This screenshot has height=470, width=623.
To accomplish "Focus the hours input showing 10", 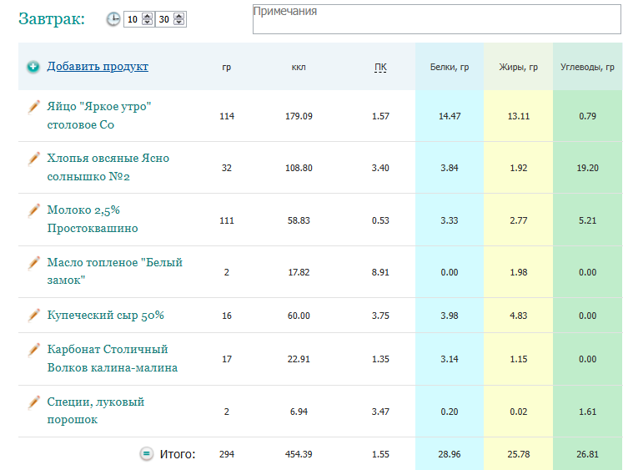I will coord(133,19).
